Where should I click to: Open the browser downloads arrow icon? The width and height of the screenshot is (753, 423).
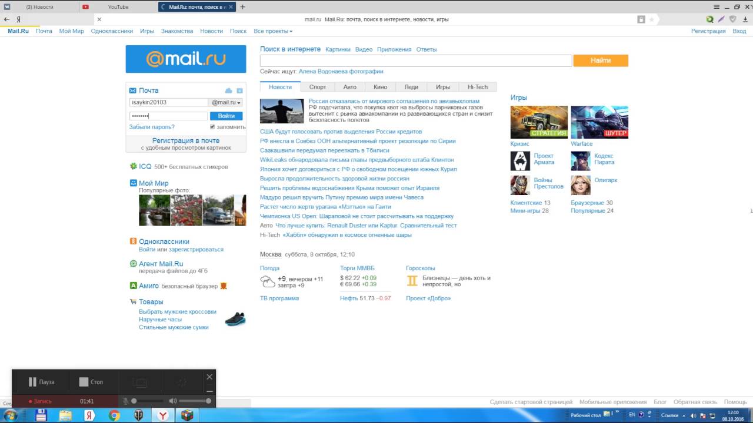pyautogui.click(x=744, y=19)
